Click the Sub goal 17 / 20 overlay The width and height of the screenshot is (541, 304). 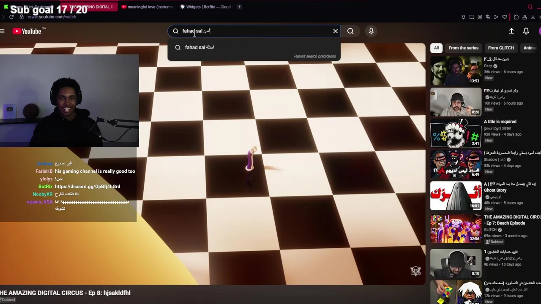(x=49, y=9)
